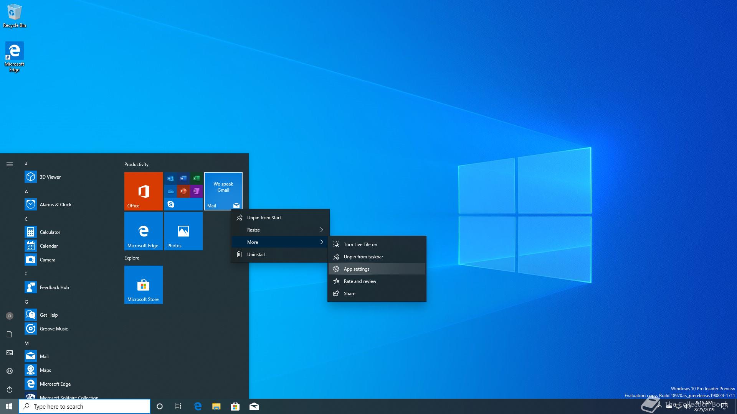Open the Microsoft Store tile

point(144,285)
